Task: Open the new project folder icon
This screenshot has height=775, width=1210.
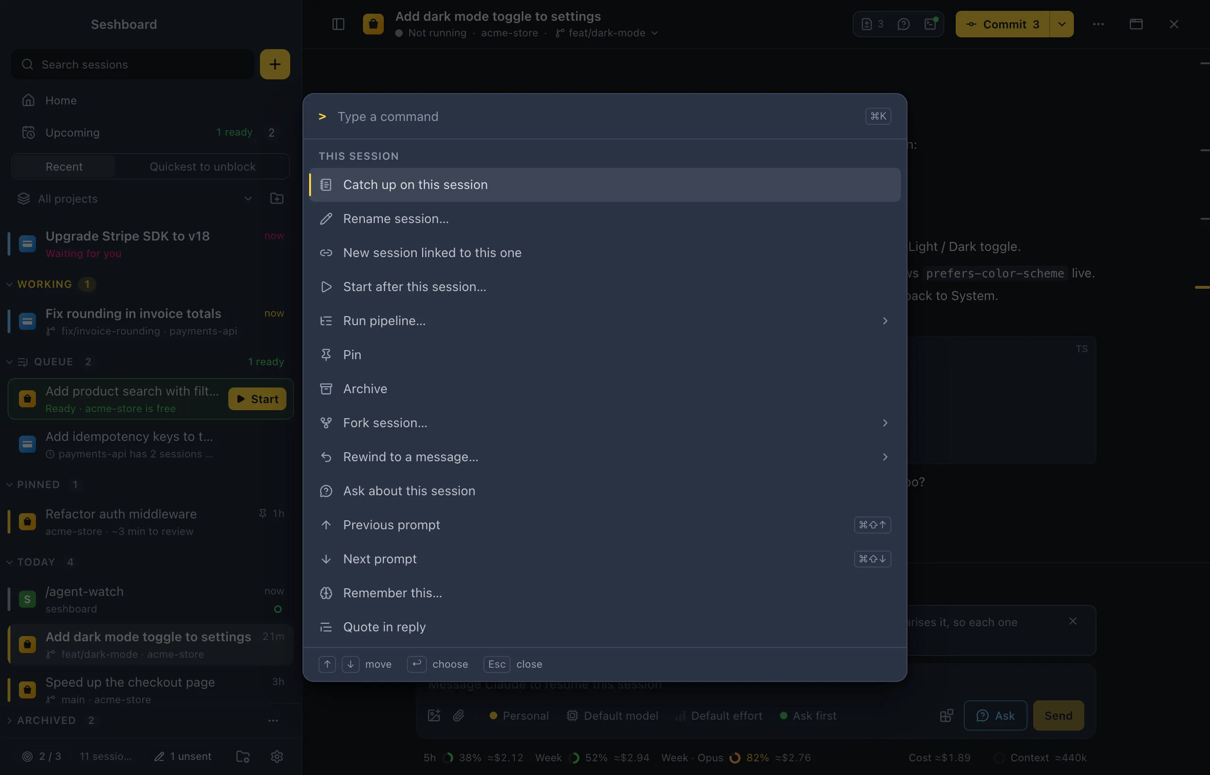Action: pyautogui.click(x=277, y=198)
